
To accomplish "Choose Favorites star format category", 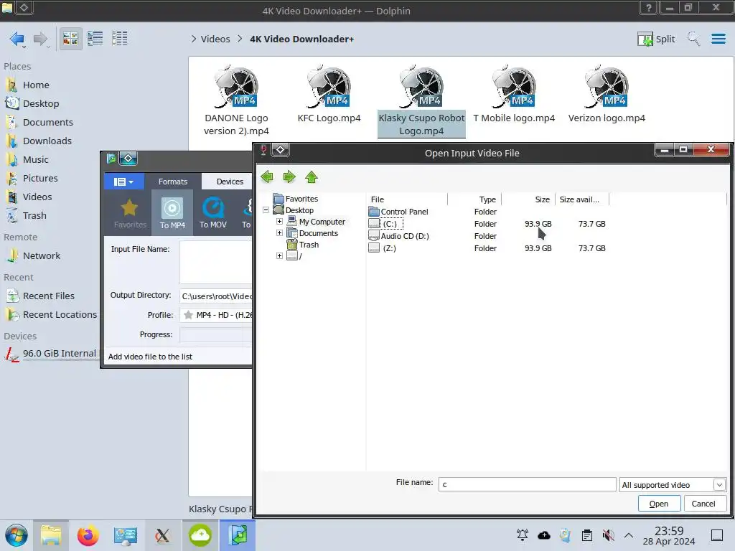I will [x=129, y=213].
